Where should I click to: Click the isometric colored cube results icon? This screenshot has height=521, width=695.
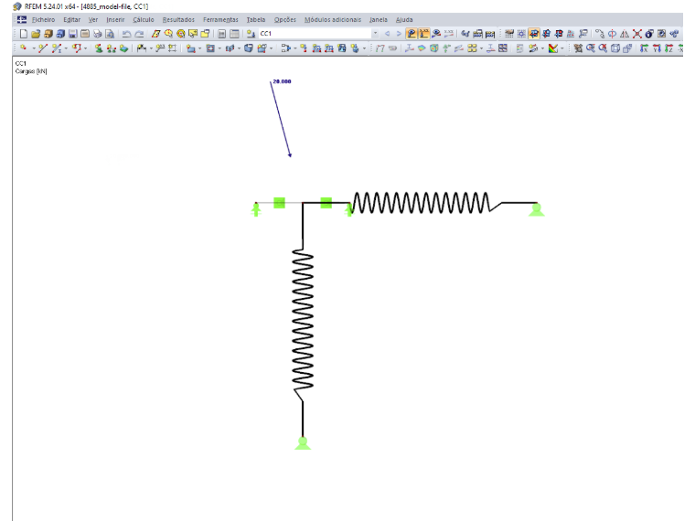pyautogui.click(x=434, y=48)
